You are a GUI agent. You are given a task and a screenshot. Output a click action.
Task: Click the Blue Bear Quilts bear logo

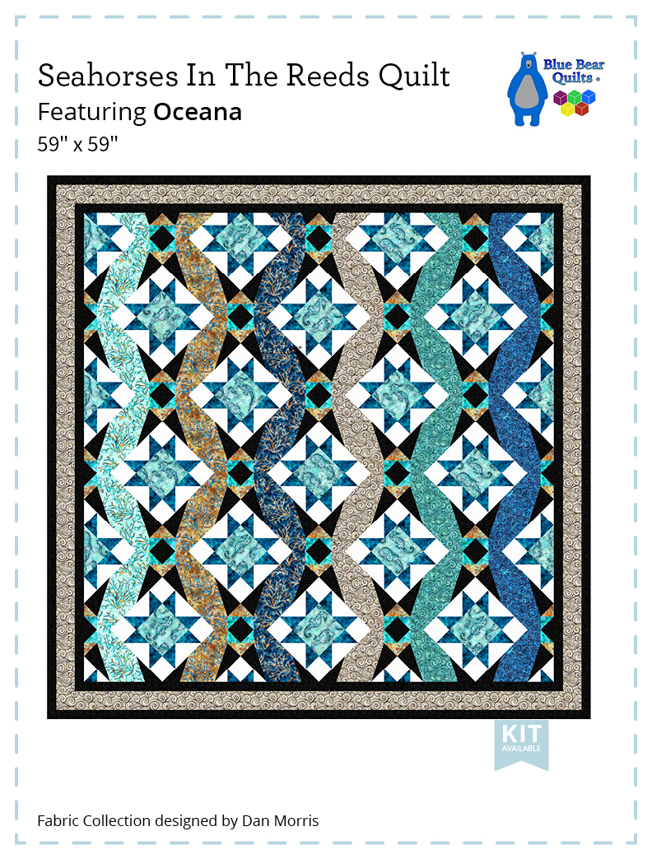pyautogui.click(x=524, y=90)
